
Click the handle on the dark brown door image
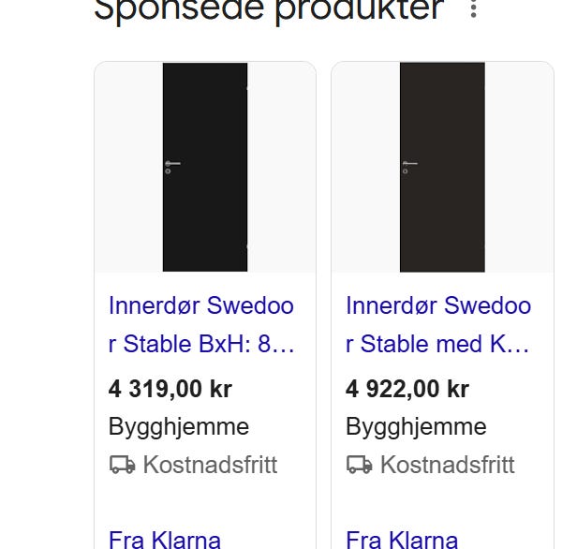[409, 164]
